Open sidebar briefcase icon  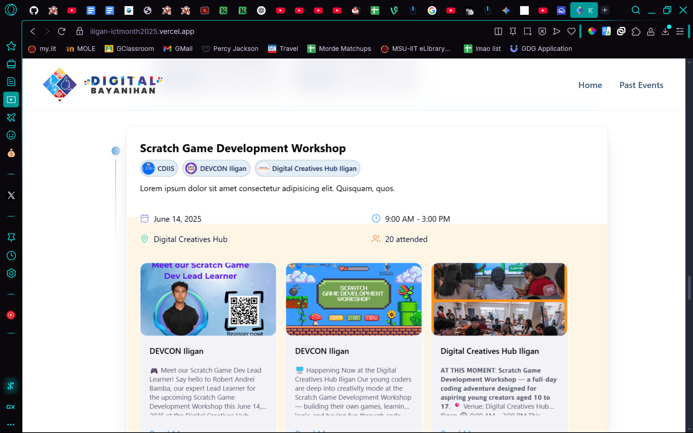11,64
